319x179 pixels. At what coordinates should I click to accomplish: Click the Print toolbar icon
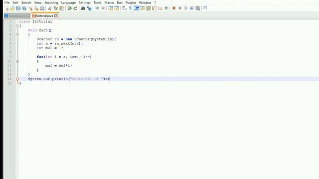tap(42, 8)
